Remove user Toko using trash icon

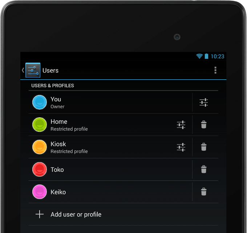click(x=204, y=169)
